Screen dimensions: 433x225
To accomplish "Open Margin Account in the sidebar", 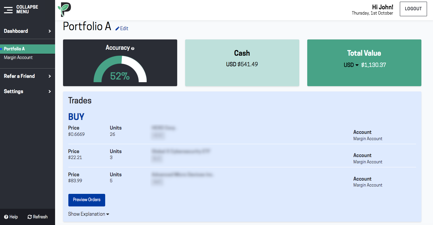I will (18, 58).
